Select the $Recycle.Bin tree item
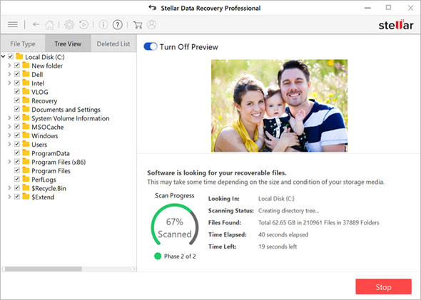This screenshot has width=421, height=300. (49, 188)
